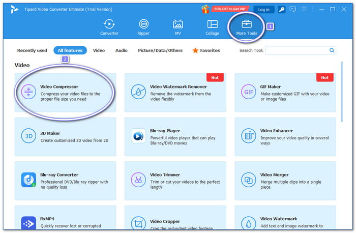Switch to the Recently used tab
Image resolution: width=356 pixels, height=233 pixels.
(32, 50)
